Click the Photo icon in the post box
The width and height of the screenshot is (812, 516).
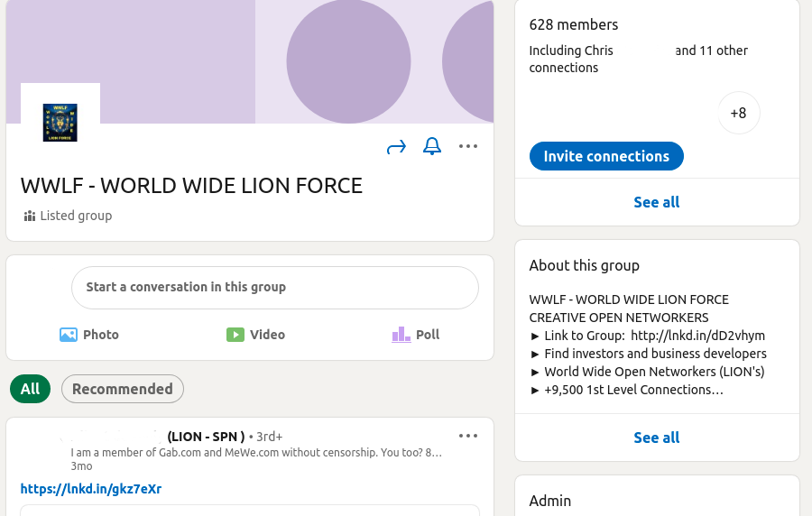[69, 335]
